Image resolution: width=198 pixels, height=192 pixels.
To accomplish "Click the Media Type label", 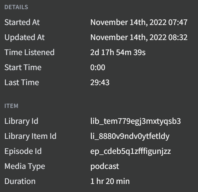I will pyautogui.click(x=25, y=166).
